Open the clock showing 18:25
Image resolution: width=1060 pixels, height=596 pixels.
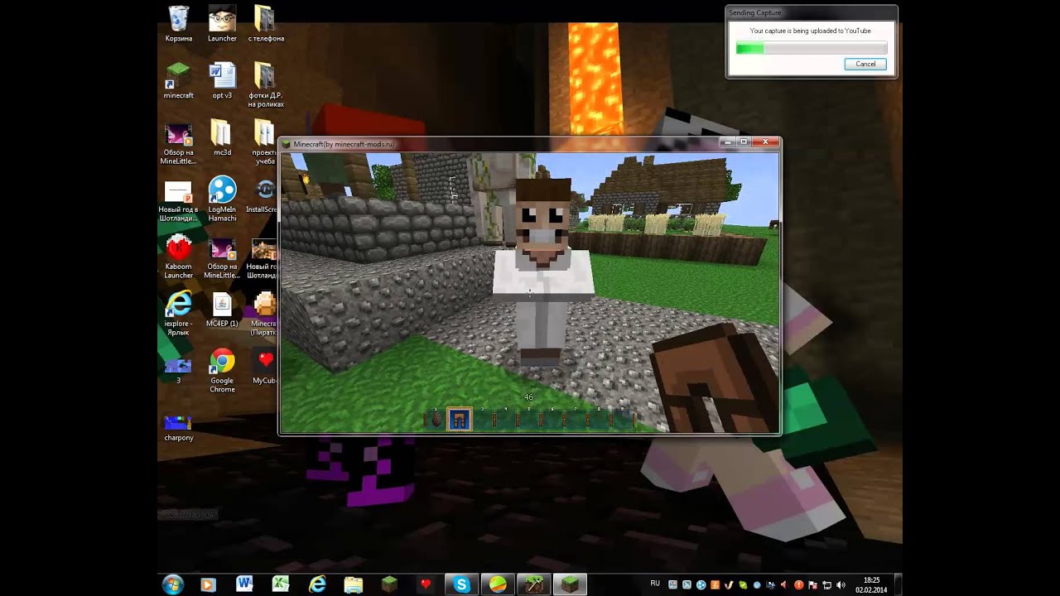pos(871,584)
